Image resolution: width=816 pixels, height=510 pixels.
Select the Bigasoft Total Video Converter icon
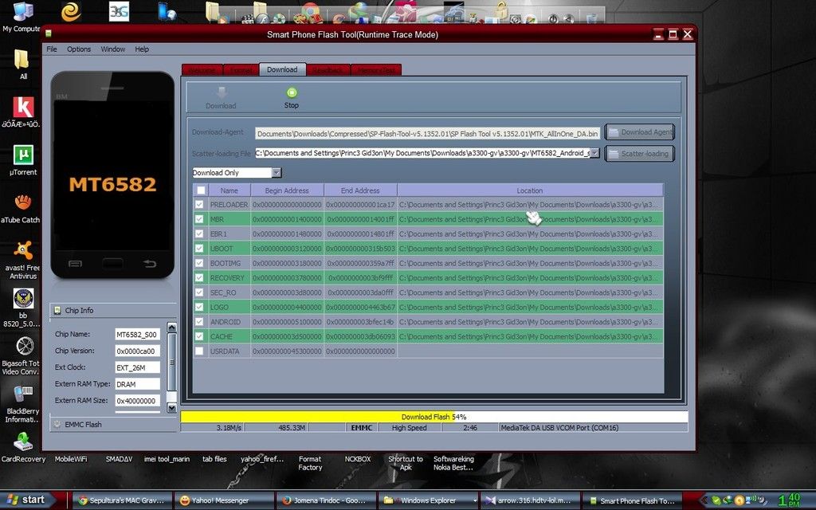click(x=24, y=347)
